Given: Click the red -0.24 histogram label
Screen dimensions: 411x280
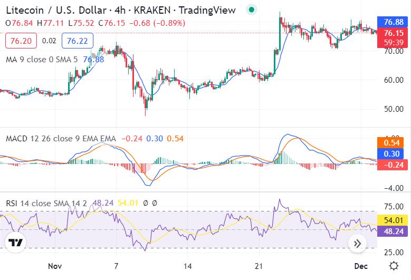Looking at the screenshot, I should pos(394,164).
